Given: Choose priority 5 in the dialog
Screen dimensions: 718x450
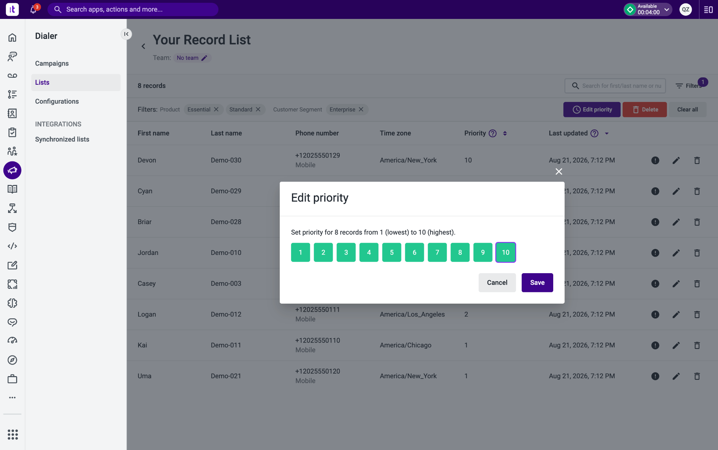Looking at the screenshot, I should [392, 252].
